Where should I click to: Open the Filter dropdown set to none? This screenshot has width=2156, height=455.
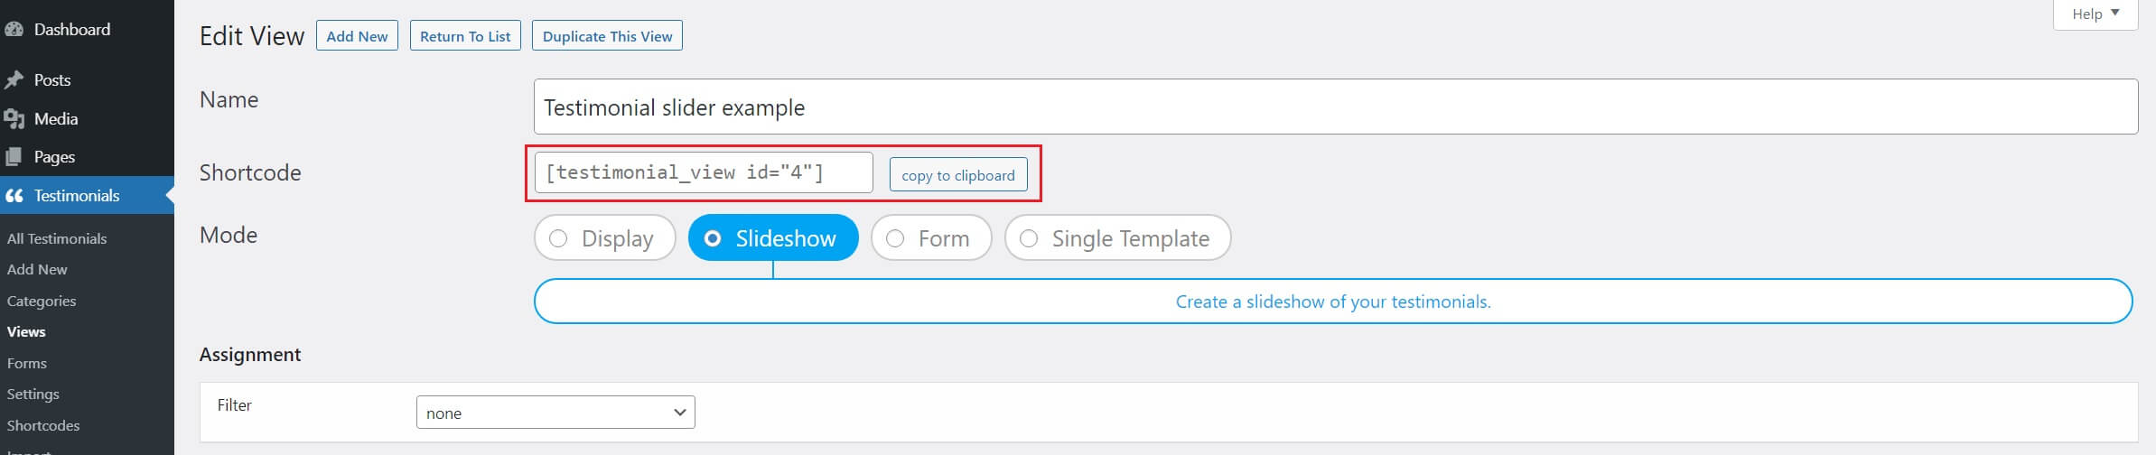point(555,413)
